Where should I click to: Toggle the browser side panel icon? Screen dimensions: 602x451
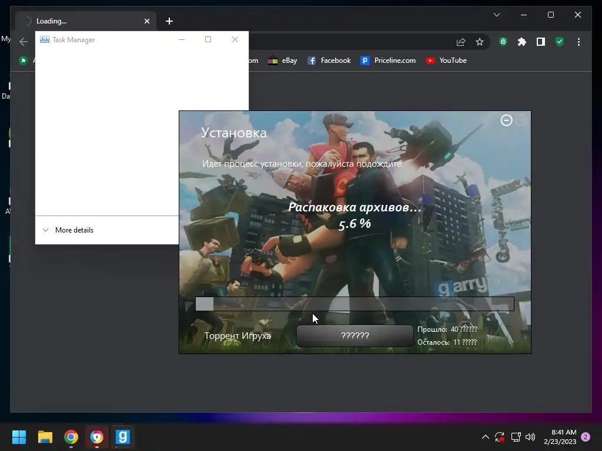pyautogui.click(x=541, y=42)
